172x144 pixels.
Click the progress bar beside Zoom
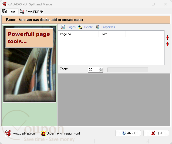click(x=127, y=70)
